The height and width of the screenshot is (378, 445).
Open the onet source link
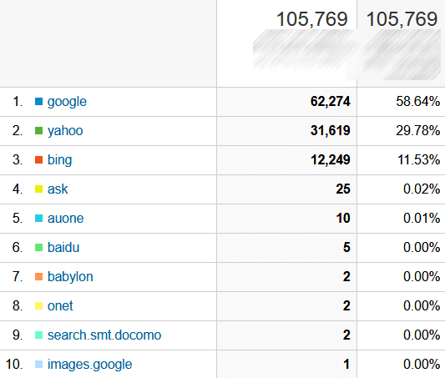(60, 306)
